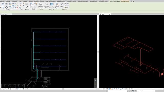Open Find & Replace tool
This screenshot has height=92, width=164.
click(57, 6)
